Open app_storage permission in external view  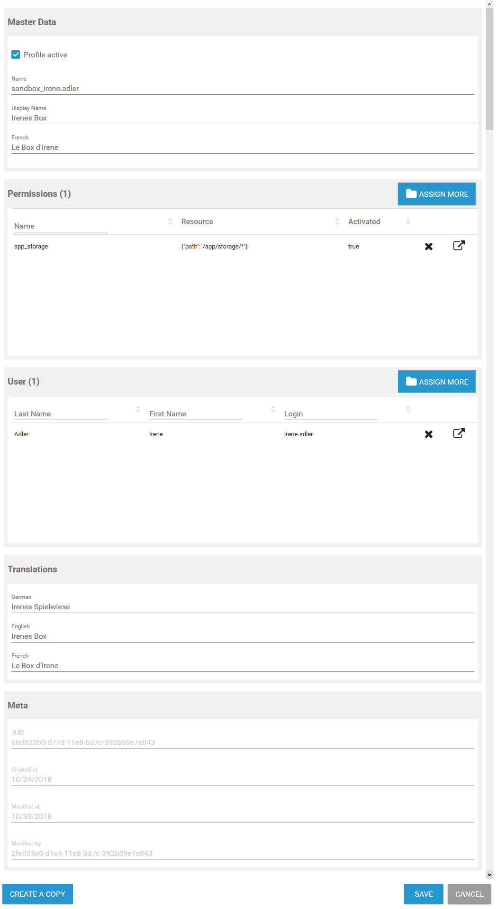pos(459,246)
